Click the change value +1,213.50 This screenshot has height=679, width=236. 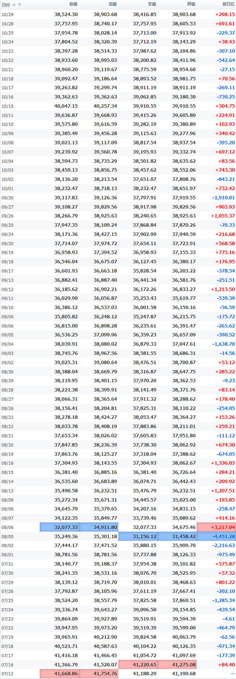223,290
